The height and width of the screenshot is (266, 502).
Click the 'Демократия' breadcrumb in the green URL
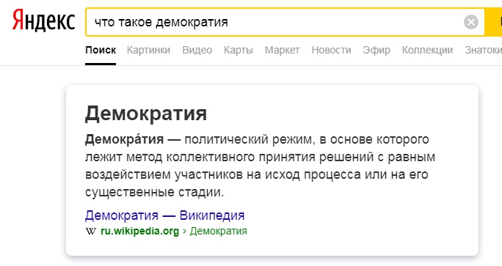pyautogui.click(x=219, y=231)
